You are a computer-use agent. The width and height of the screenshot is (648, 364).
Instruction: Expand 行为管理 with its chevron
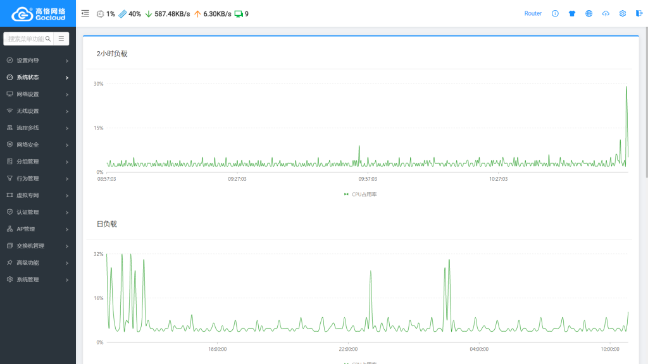point(67,179)
